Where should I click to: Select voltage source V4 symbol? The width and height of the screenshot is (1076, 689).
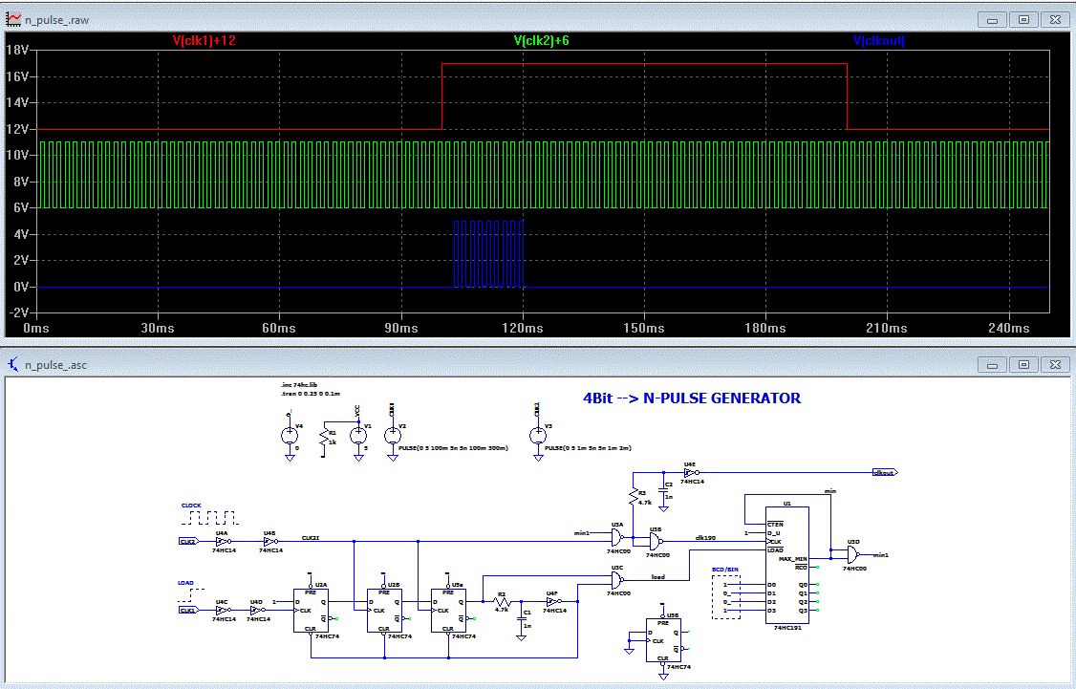click(x=290, y=436)
